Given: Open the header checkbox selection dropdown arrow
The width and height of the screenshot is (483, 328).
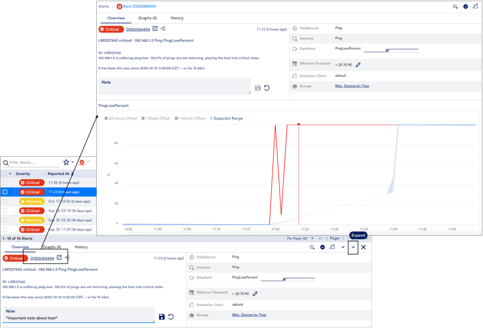Looking at the screenshot, I should coord(10,174).
